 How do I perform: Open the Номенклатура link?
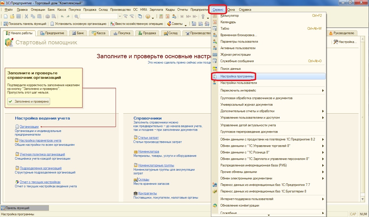[149, 151]
